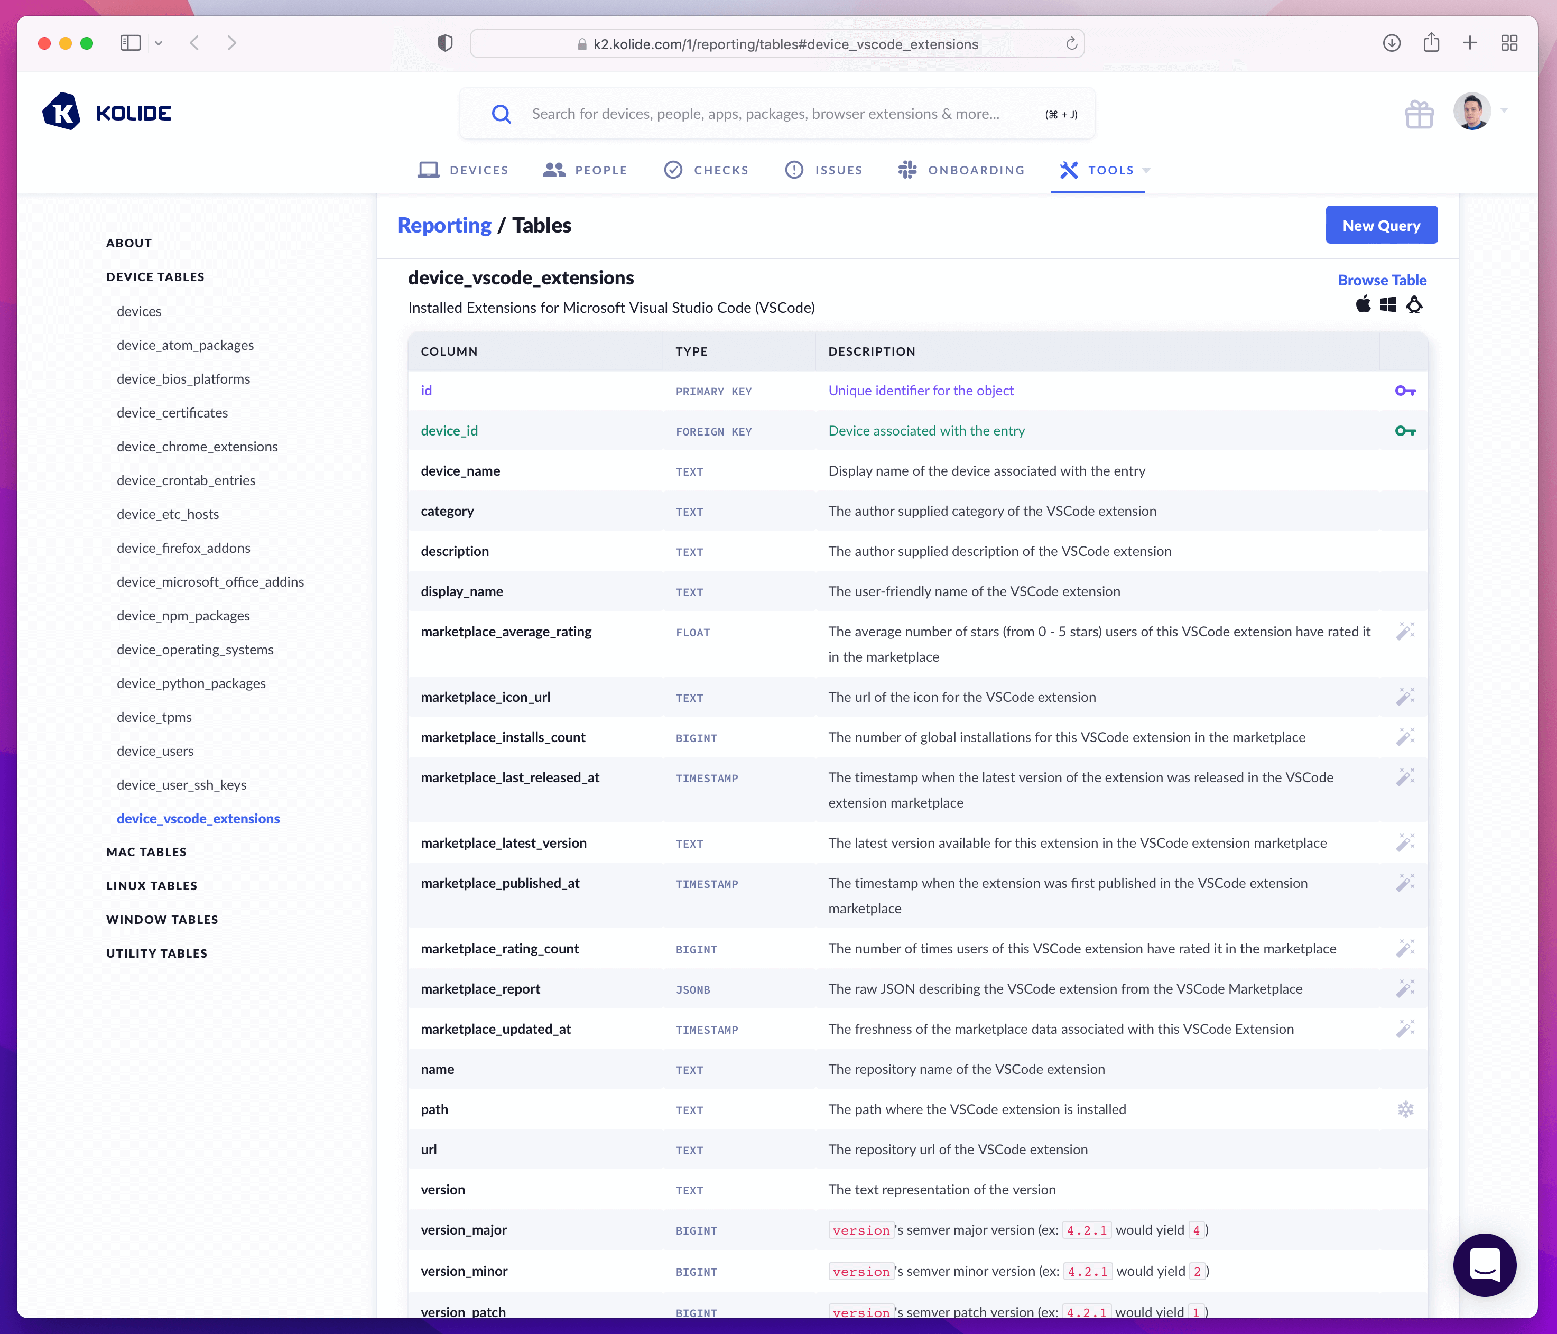
Task: Toggle the Safari sidebar button
Action: click(131, 43)
